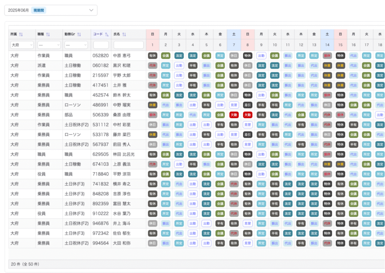Open the 2025年06月 period dropdown
385x273 pixels.
pyautogui.click(x=50, y=10)
